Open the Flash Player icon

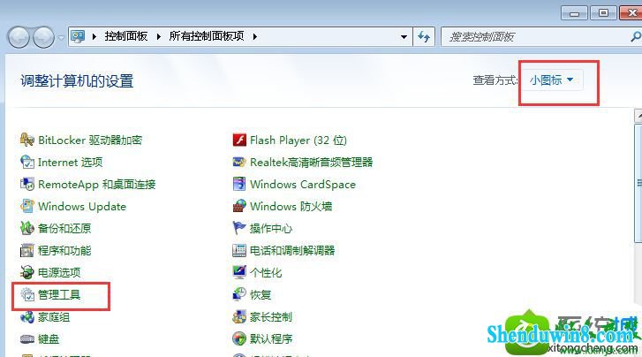tap(239, 140)
